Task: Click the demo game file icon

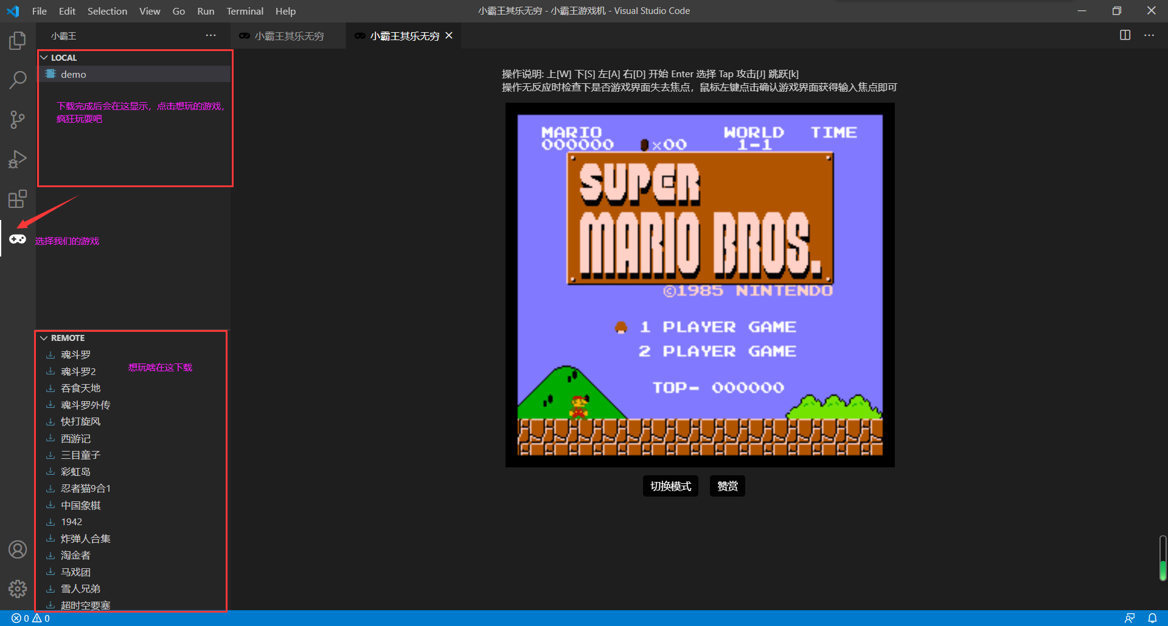Action: (50, 74)
